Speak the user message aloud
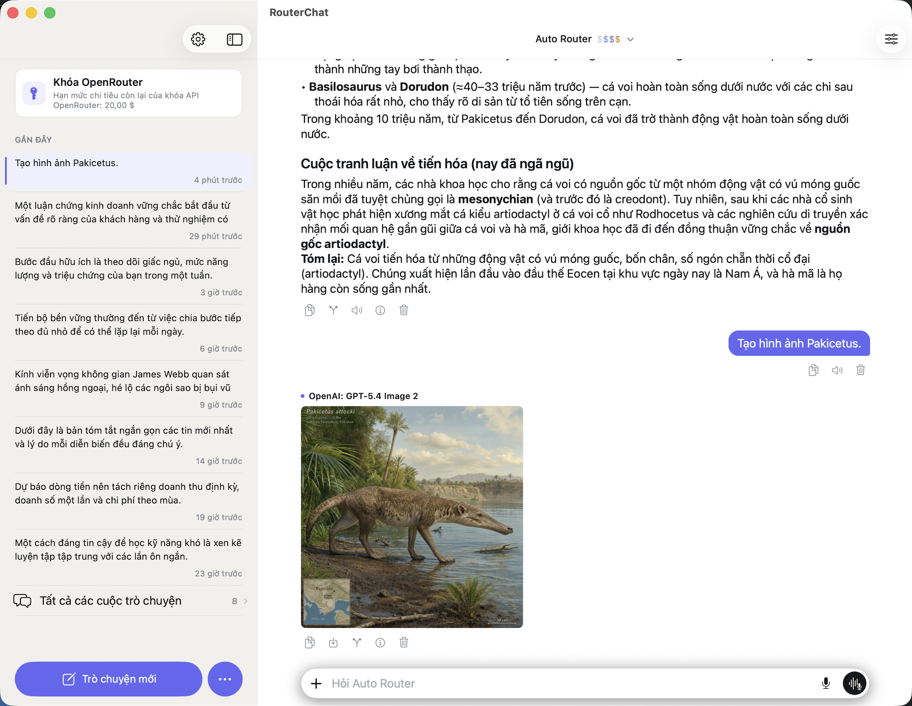This screenshot has height=706, width=912. coord(837,370)
